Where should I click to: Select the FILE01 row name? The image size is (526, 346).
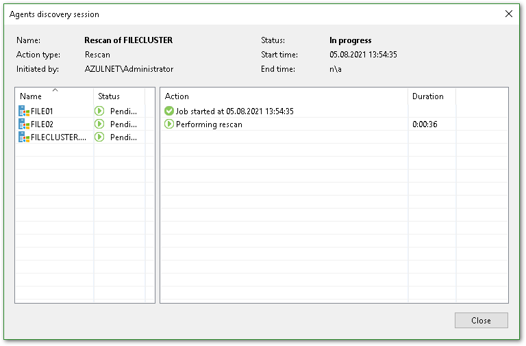(x=42, y=111)
